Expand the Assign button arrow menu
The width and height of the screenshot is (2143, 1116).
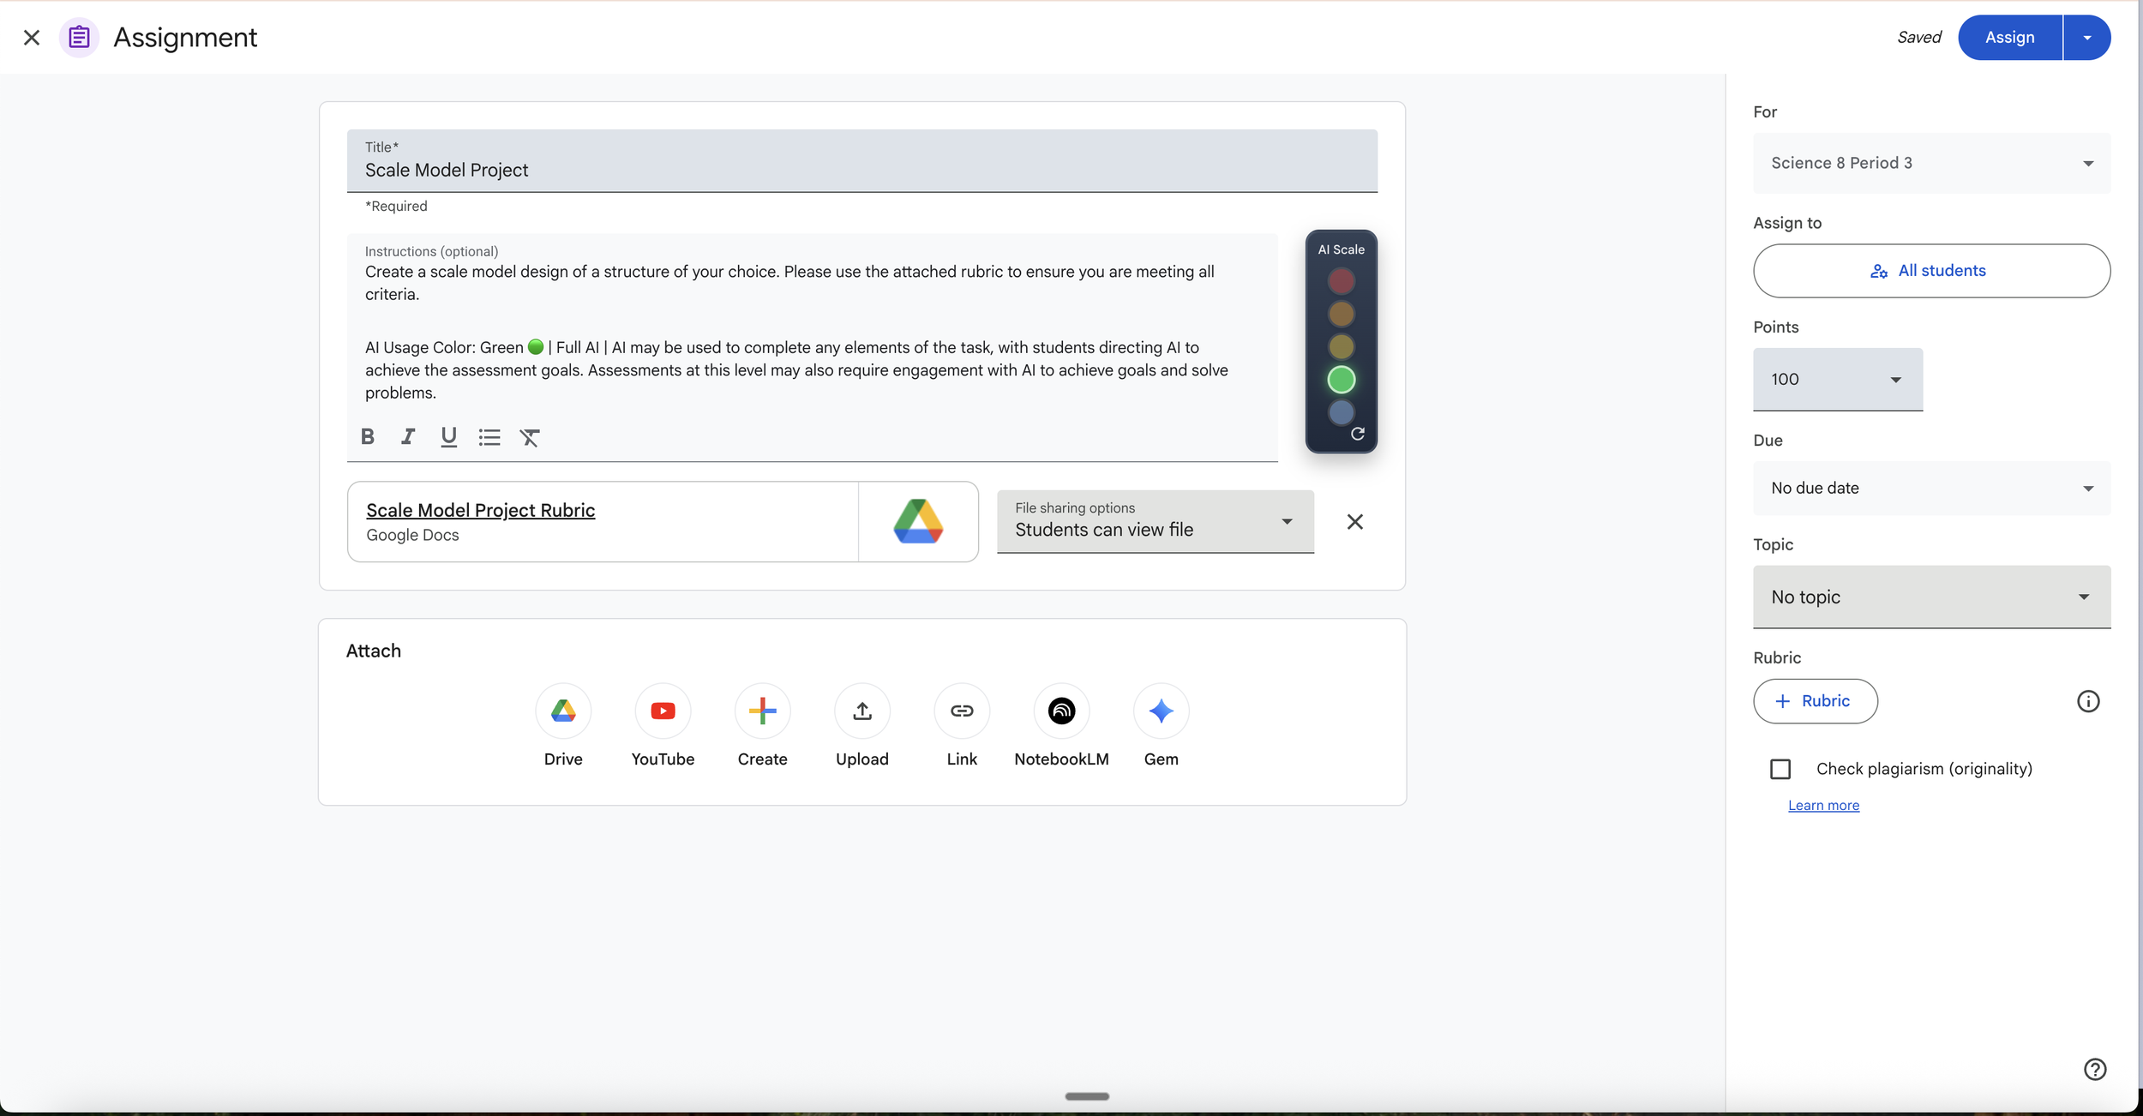point(2087,38)
